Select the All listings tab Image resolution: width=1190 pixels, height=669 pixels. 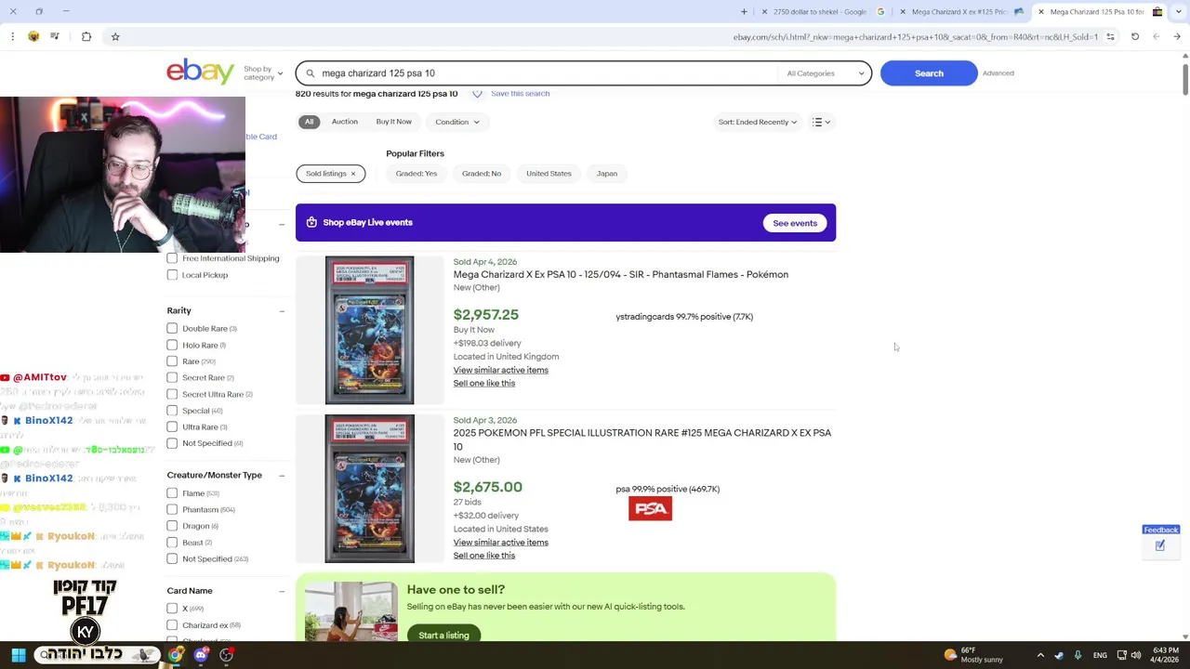(309, 122)
